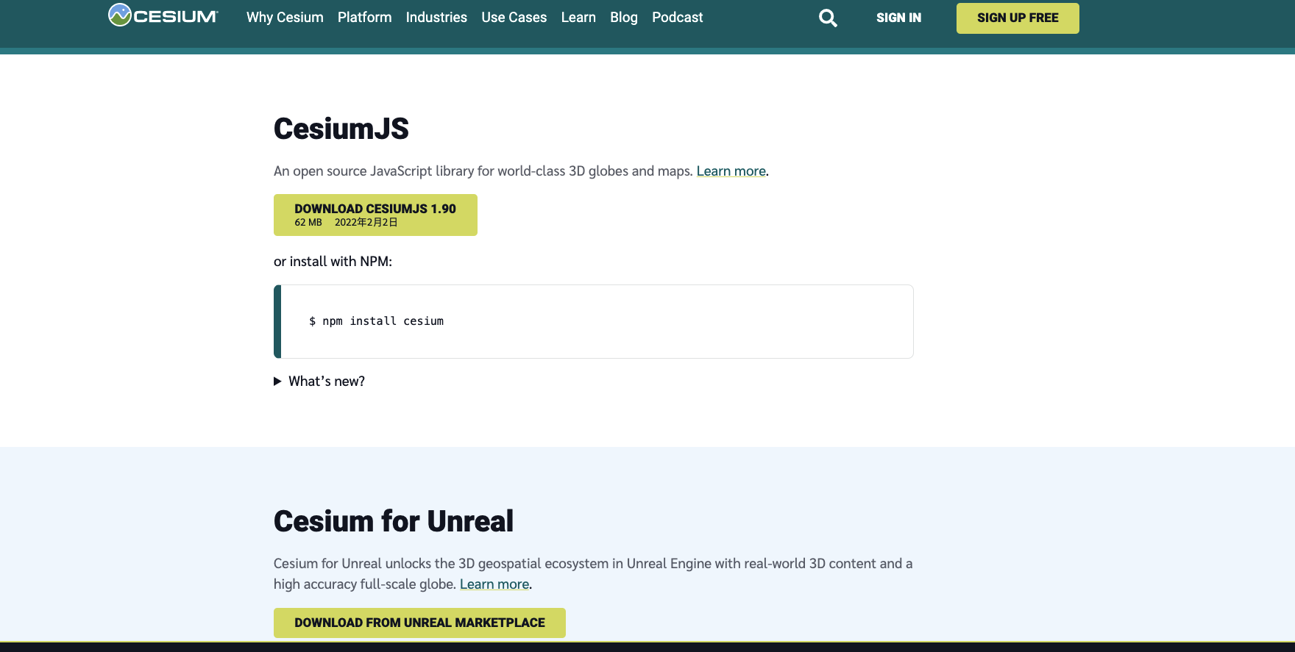Select the Cesium for Unreal heading
This screenshot has height=652, width=1295.
[x=394, y=521]
